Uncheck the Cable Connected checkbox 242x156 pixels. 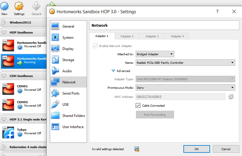pyautogui.click(x=138, y=105)
